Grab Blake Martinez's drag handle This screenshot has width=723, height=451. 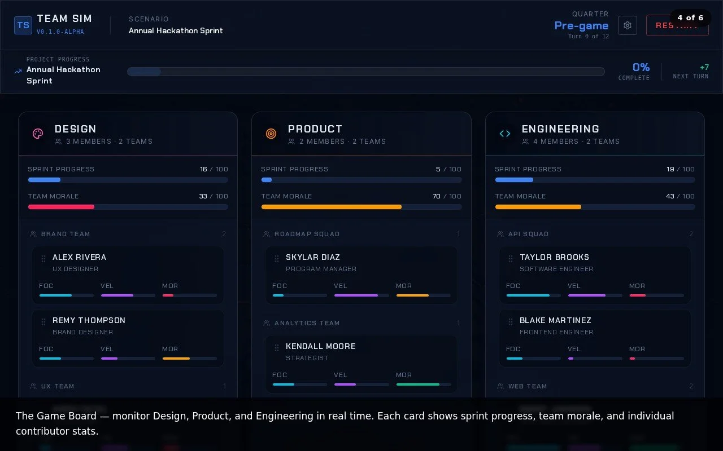tap(511, 322)
